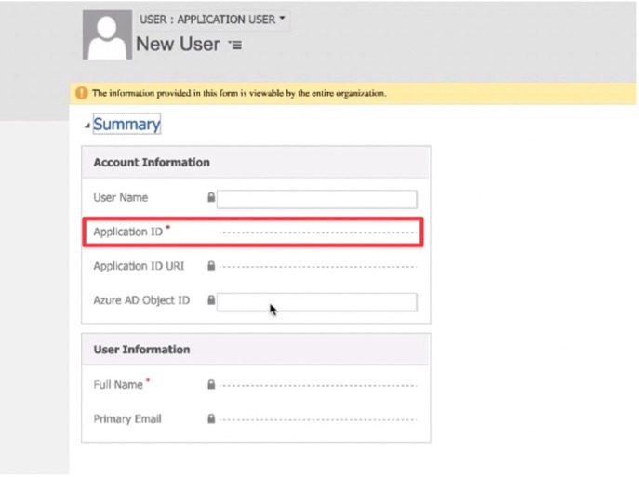Click the Full Name field value

(317, 385)
